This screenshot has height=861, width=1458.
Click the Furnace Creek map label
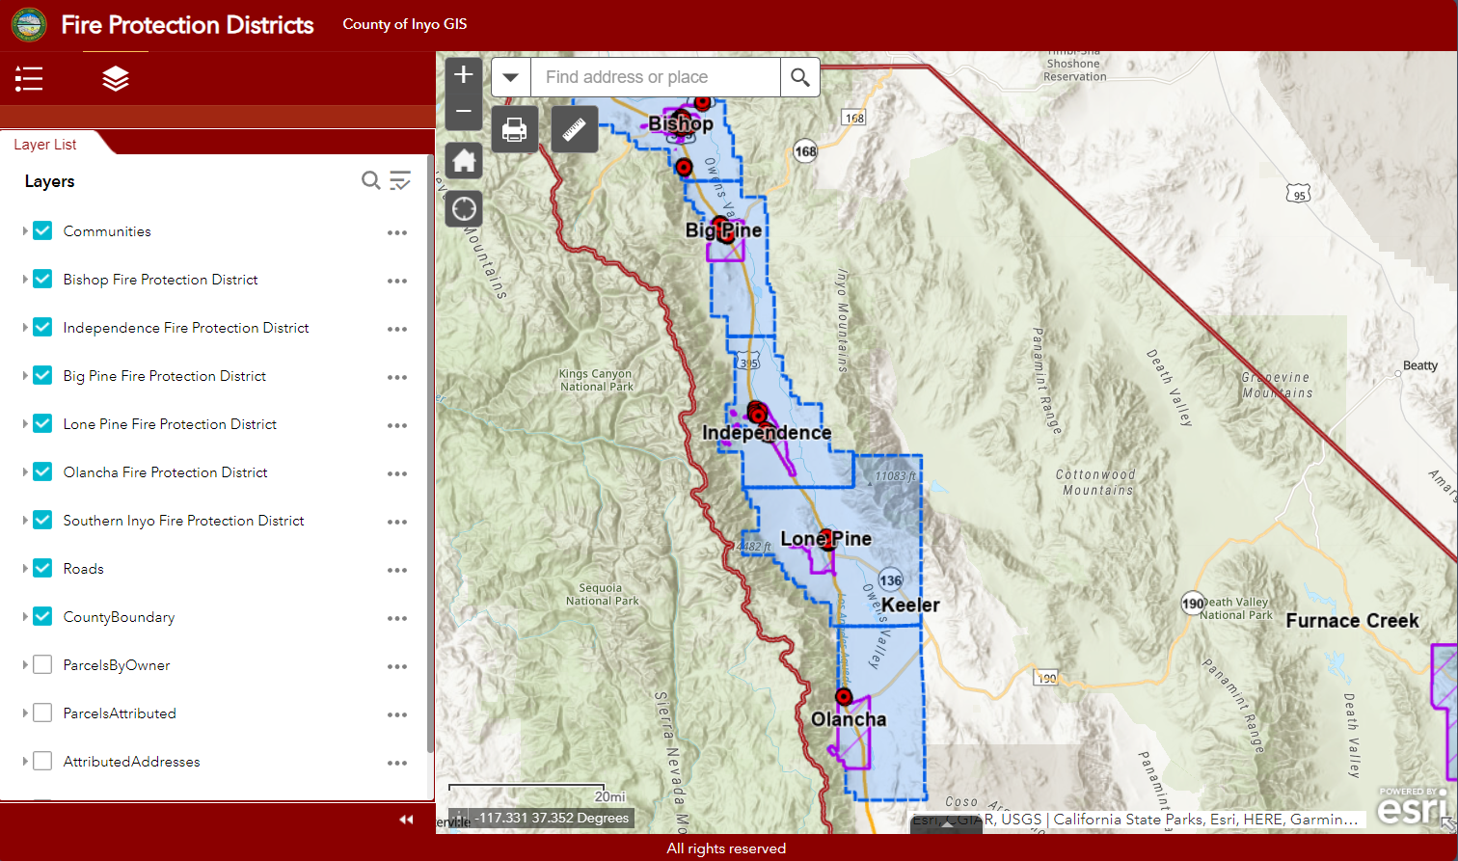click(1352, 621)
